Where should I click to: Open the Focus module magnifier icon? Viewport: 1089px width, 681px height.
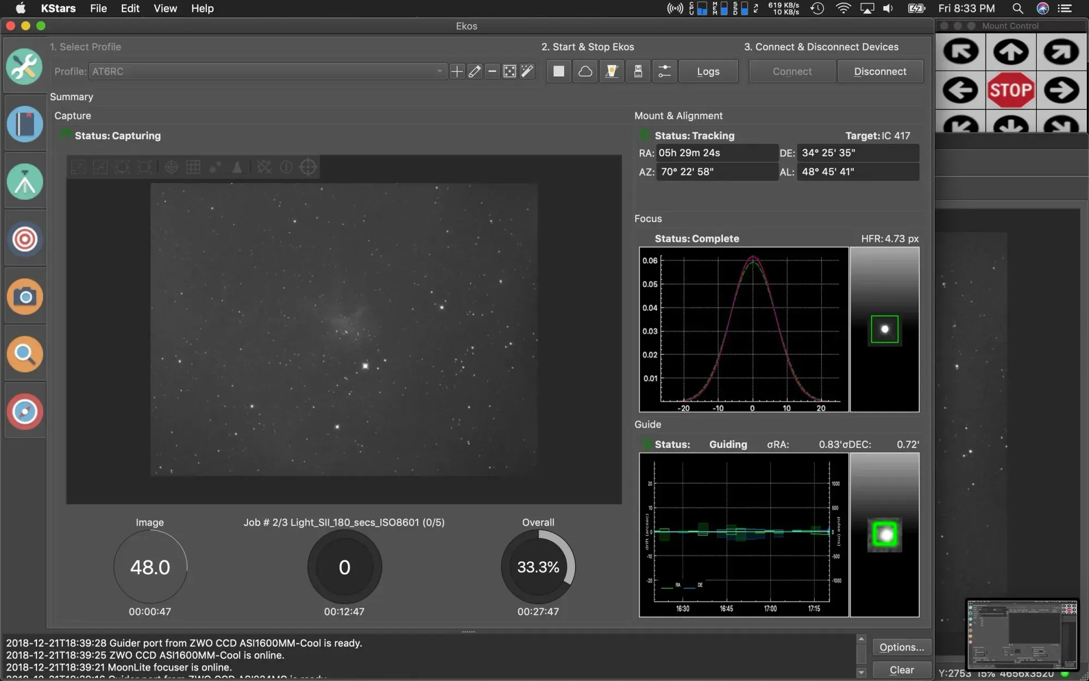[25, 354]
